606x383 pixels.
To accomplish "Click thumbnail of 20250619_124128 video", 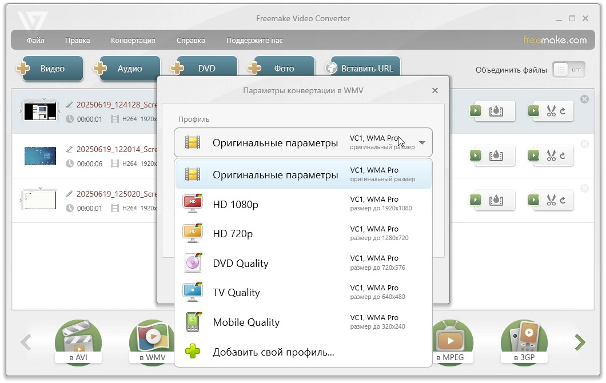I will coord(40,111).
